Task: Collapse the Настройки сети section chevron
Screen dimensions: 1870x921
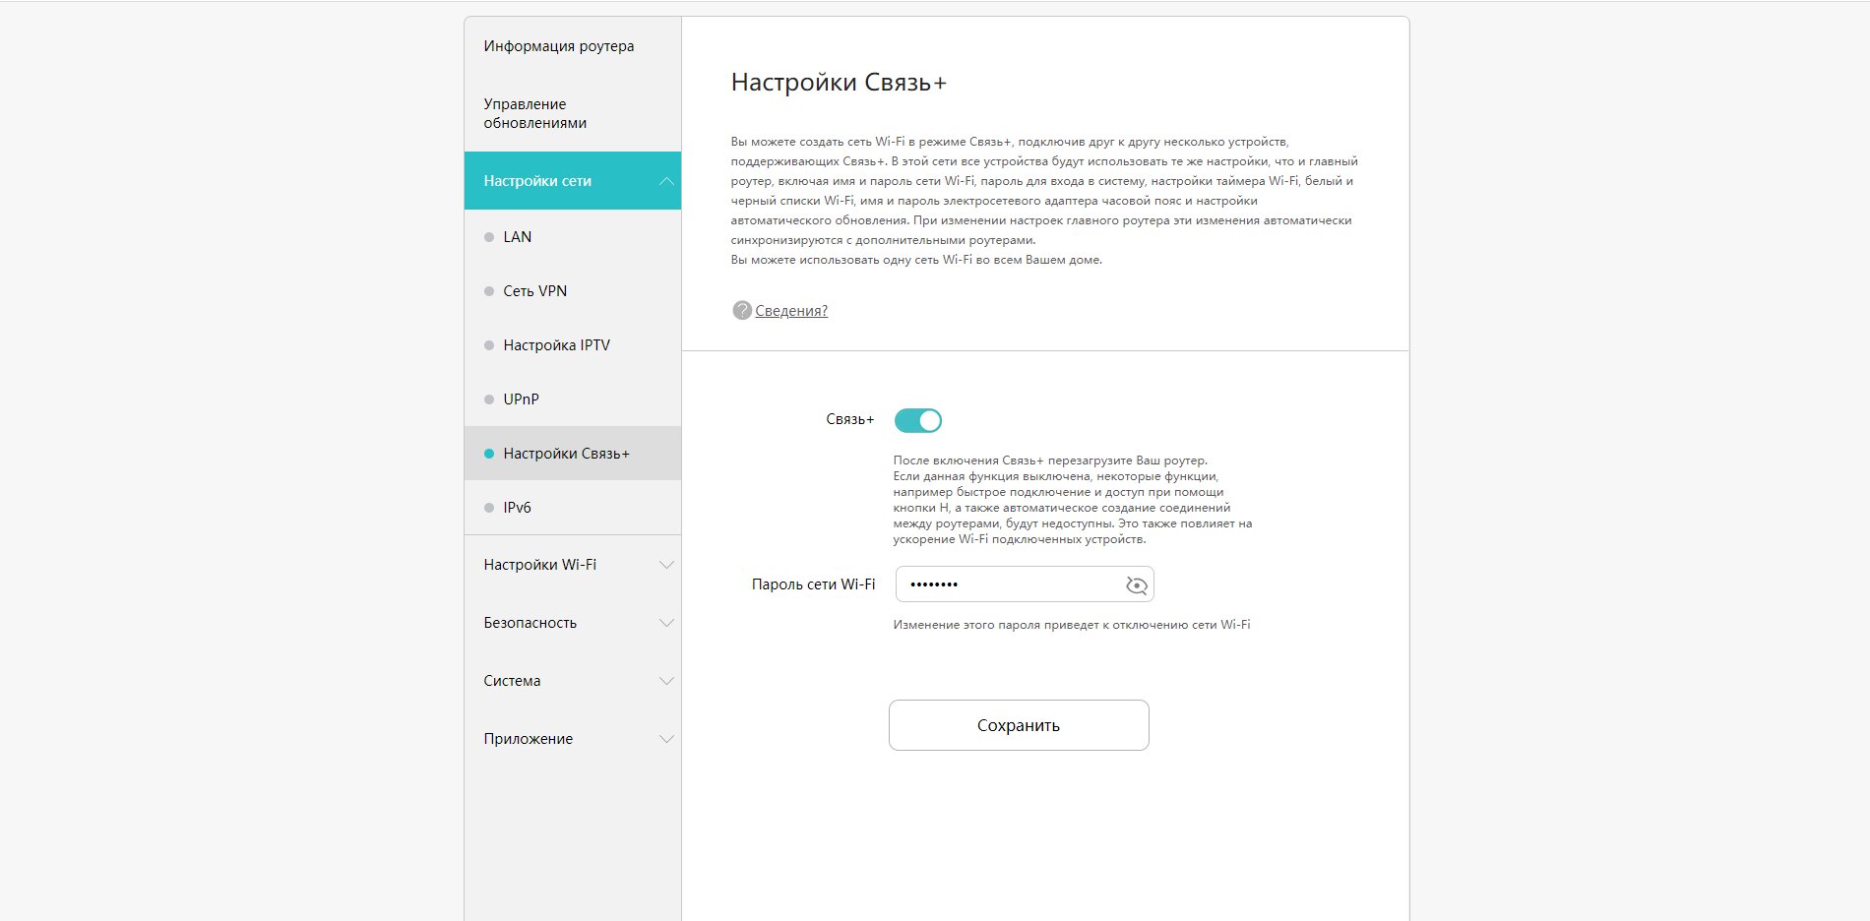Action: point(666,181)
